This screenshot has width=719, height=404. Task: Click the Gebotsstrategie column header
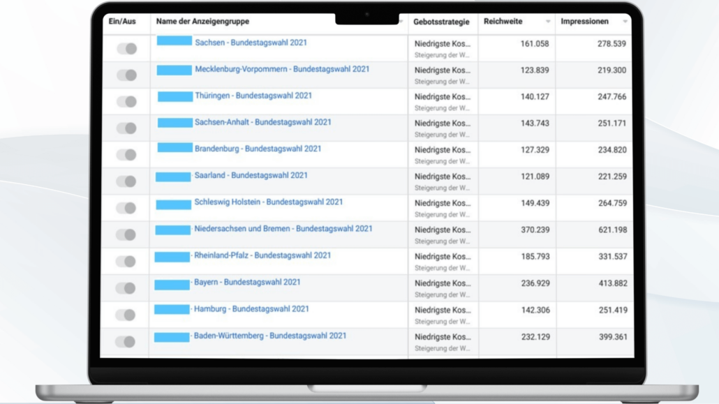(x=441, y=22)
